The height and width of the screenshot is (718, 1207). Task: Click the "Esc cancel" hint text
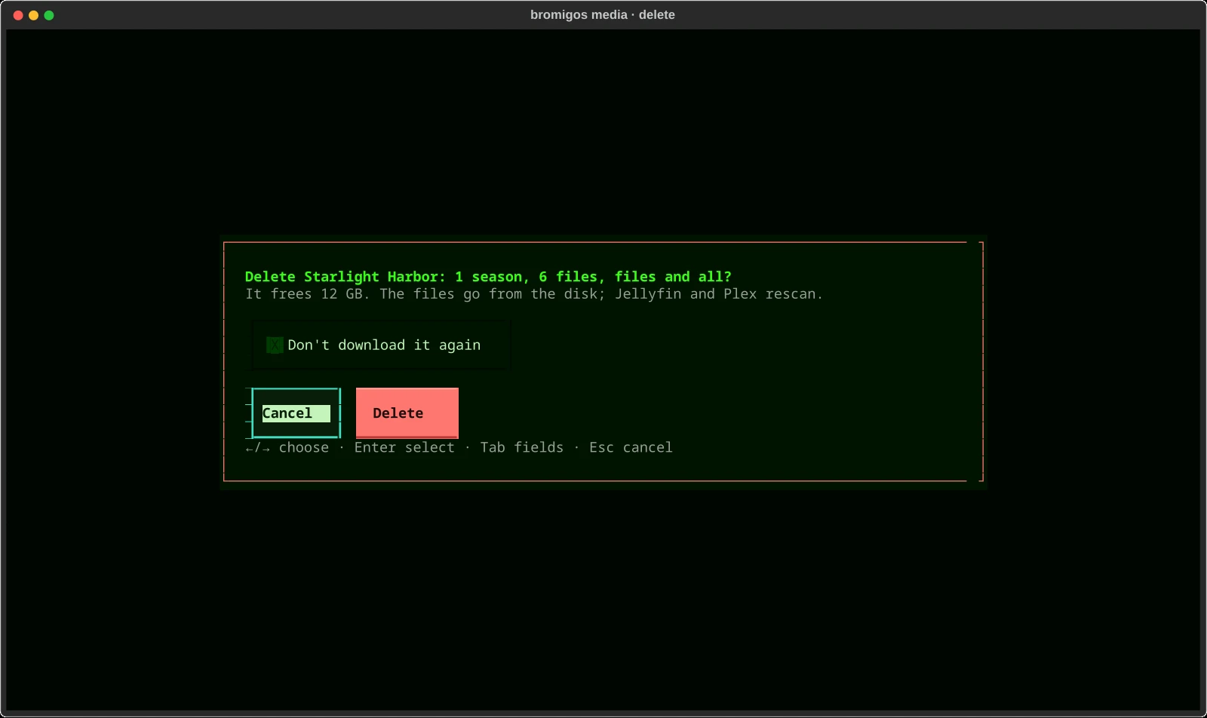[631, 447]
